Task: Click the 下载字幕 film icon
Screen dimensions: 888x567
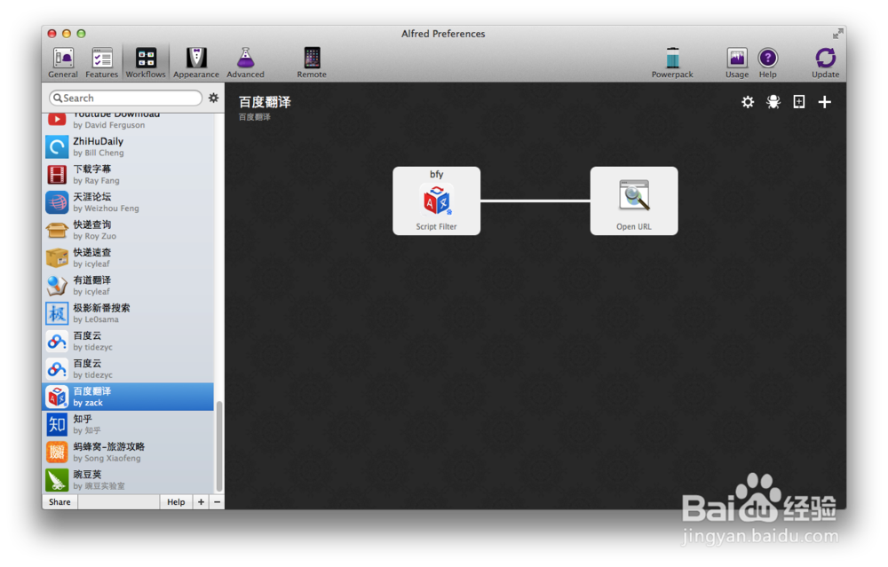Action: pyautogui.click(x=57, y=175)
